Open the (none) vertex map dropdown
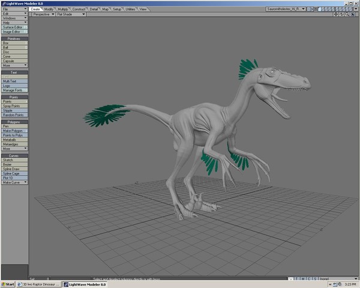The image size is (360, 288). [x=338, y=278]
